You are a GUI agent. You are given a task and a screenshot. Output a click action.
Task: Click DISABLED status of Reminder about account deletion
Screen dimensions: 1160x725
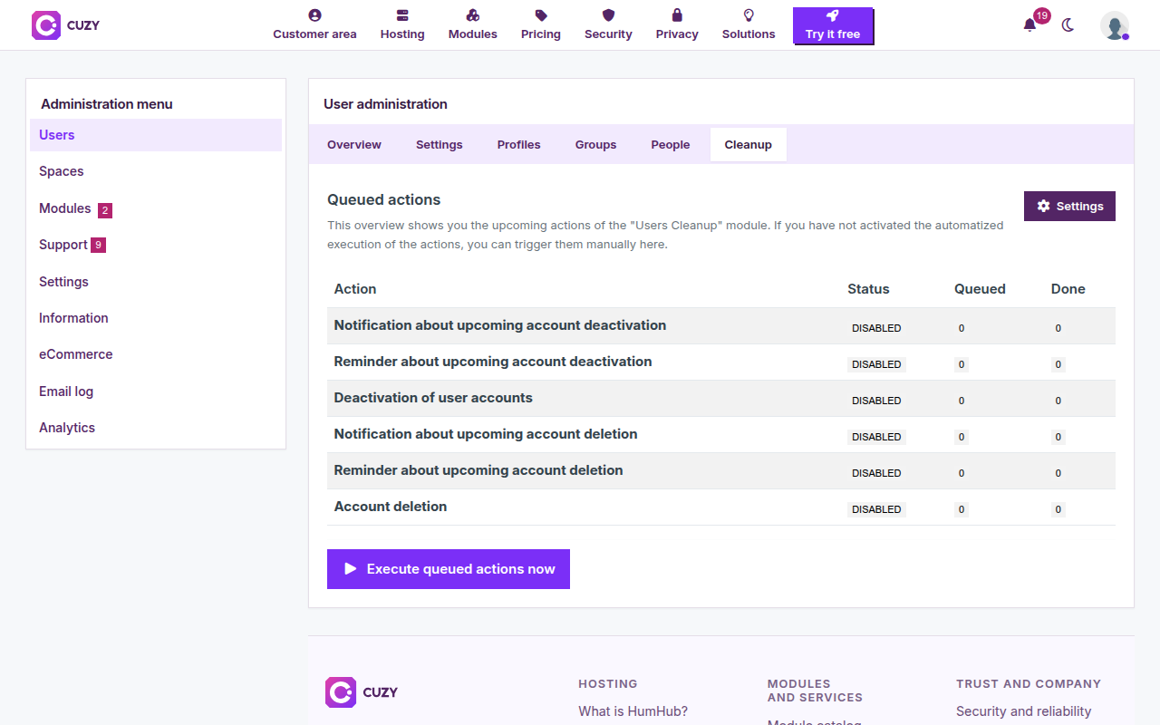tap(876, 473)
